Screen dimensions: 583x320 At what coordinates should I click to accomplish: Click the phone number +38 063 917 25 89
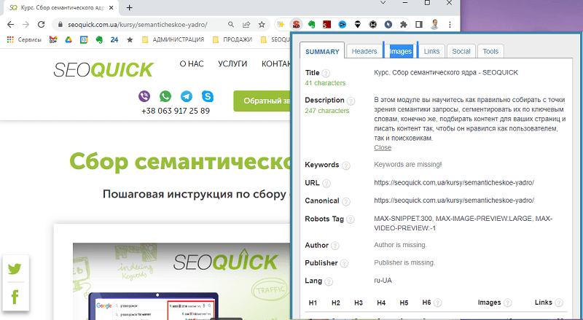(x=176, y=111)
